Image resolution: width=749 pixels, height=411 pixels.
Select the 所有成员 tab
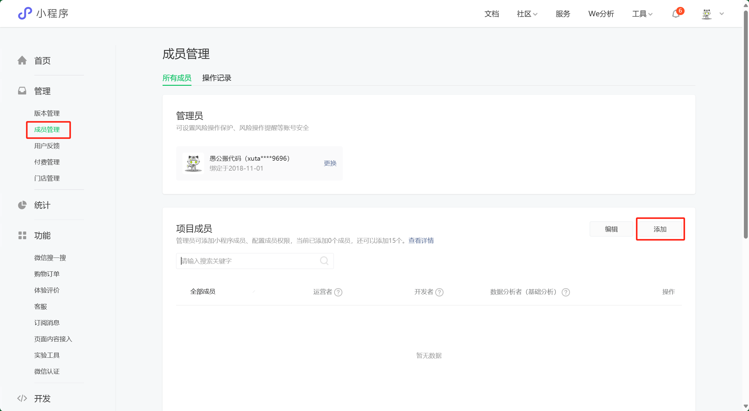pyautogui.click(x=177, y=78)
